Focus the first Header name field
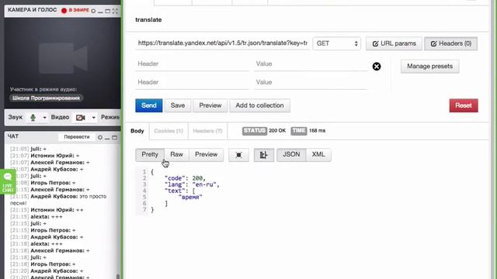 coord(192,64)
